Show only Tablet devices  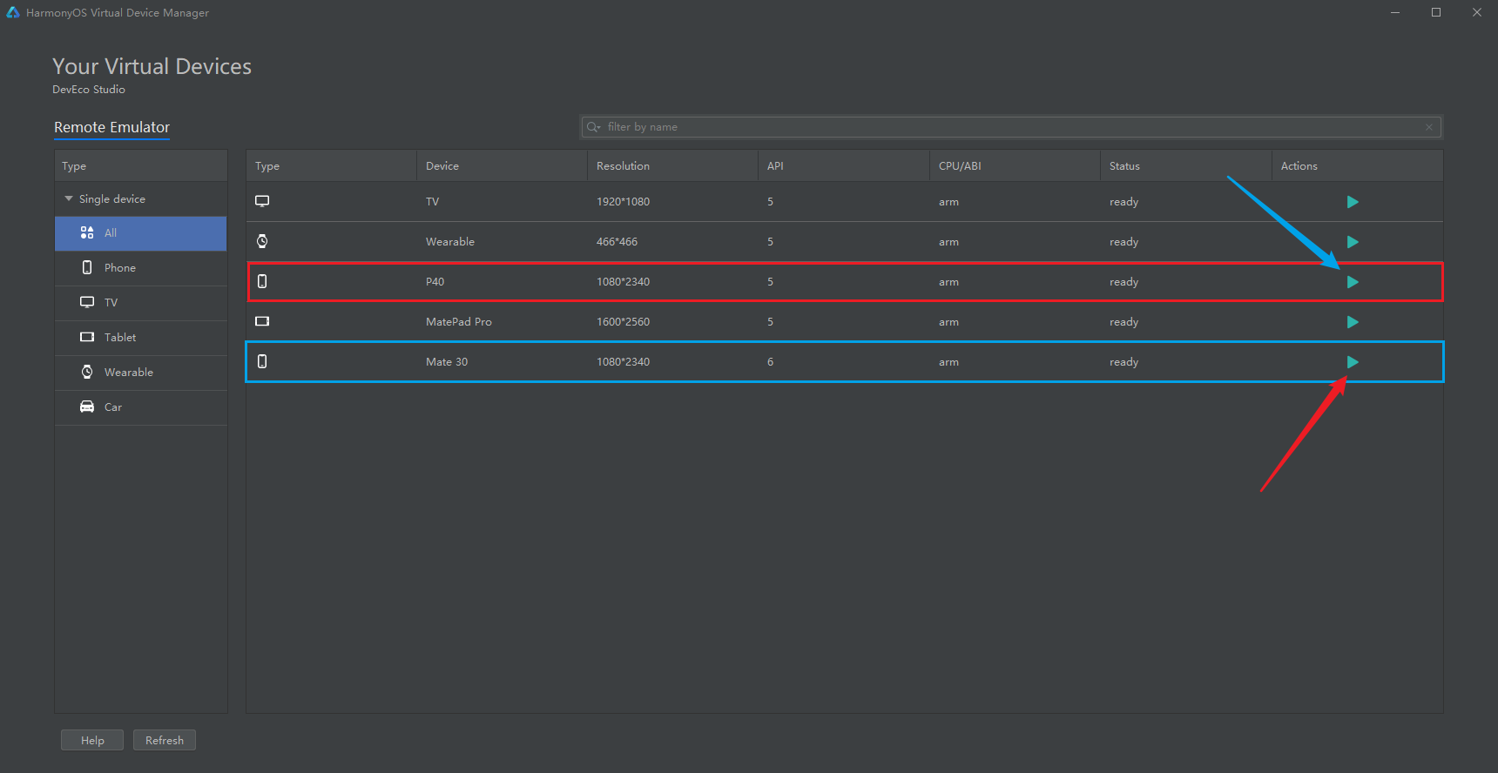point(140,338)
